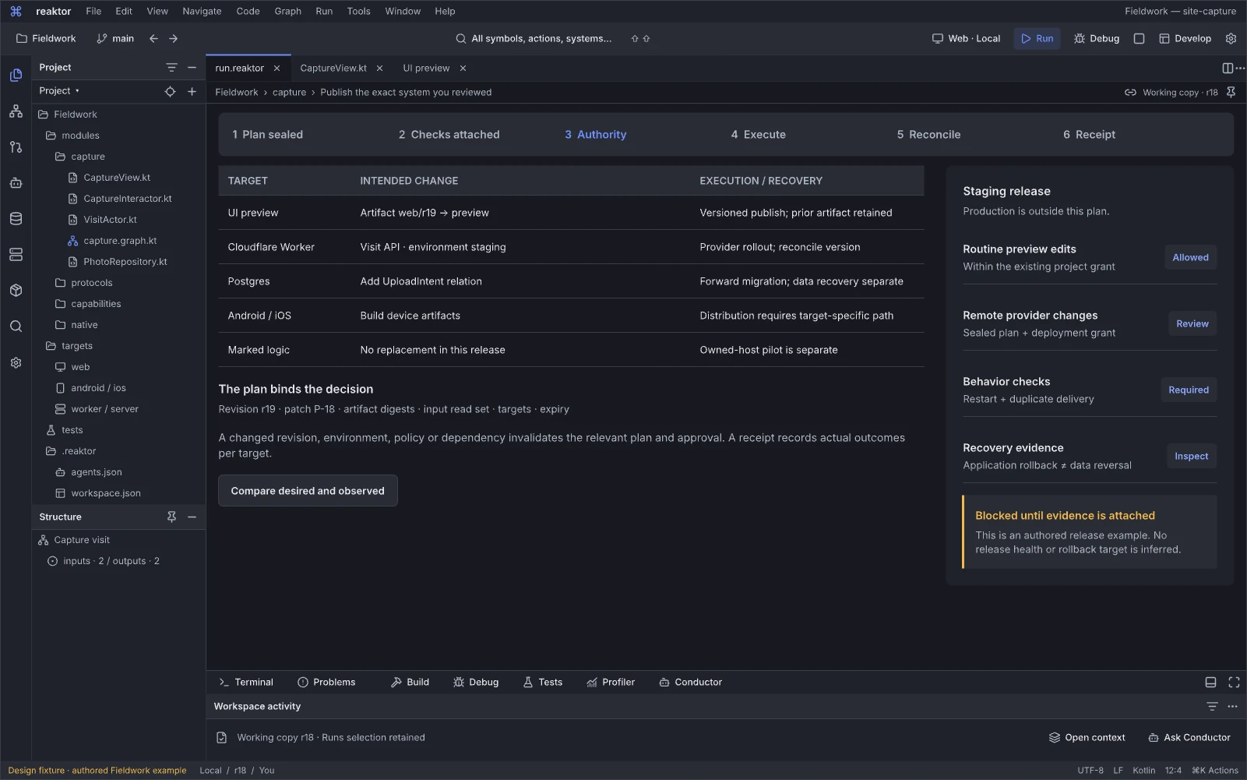This screenshot has width=1247, height=780.
Task: Click Required for Behavior checks
Action: point(1188,390)
